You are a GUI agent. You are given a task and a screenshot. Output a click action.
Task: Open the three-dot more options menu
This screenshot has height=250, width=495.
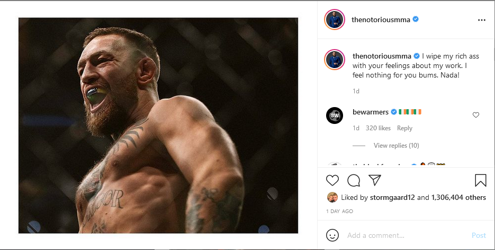pyautogui.click(x=481, y=20)
